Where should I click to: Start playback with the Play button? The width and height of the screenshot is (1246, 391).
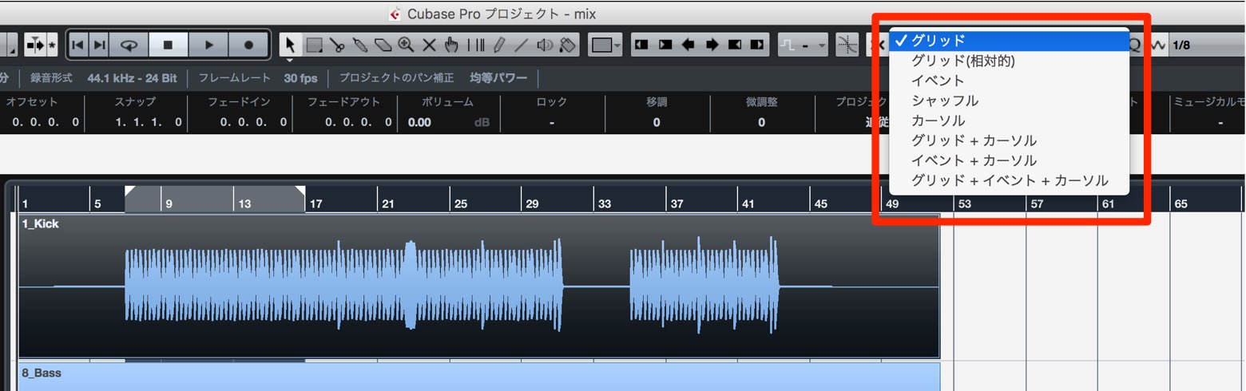click(x=208, y=45)
